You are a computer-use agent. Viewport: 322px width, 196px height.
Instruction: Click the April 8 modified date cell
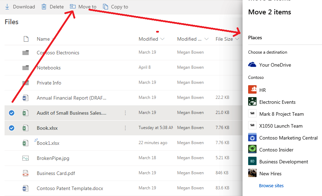[145, 67]
